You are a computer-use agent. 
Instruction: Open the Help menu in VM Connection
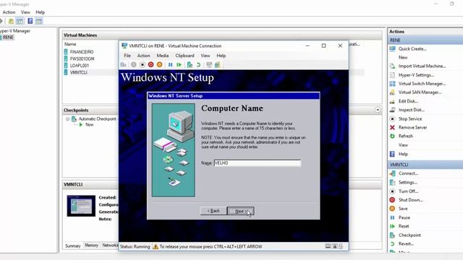click(x=221, y=56)
